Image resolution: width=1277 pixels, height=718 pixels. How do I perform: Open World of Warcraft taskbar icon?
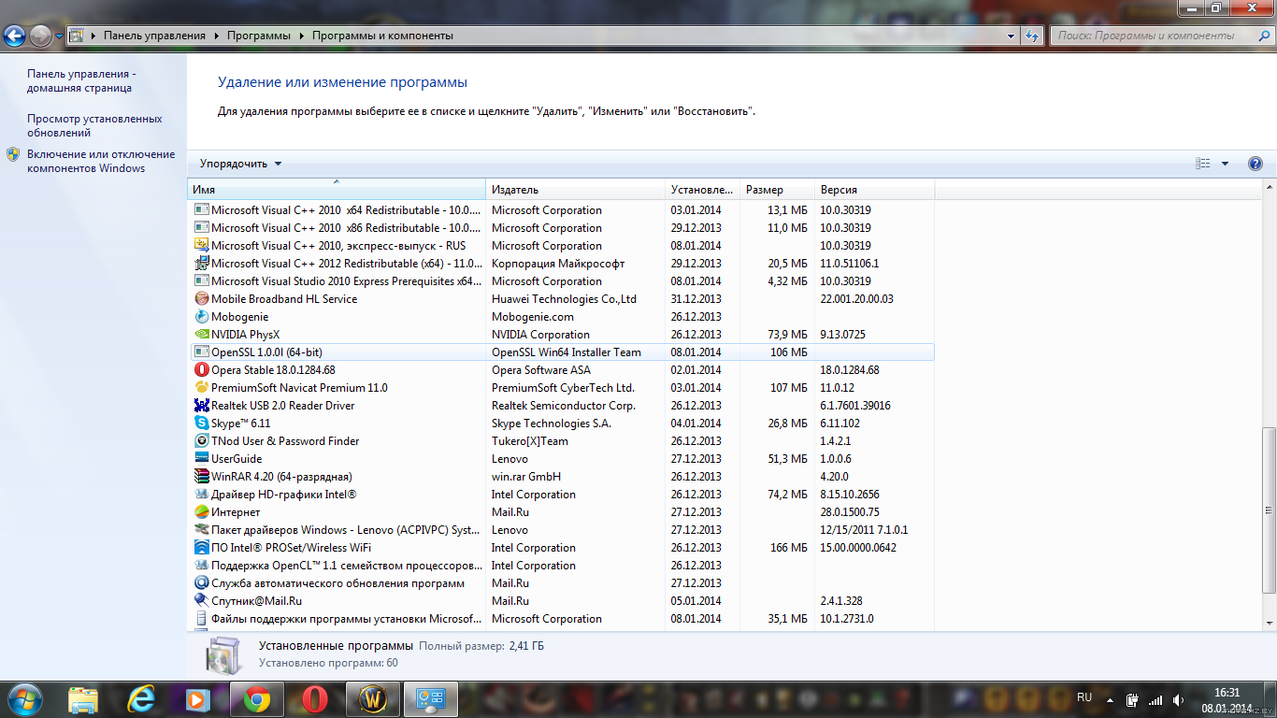click(x=373, y=698)
